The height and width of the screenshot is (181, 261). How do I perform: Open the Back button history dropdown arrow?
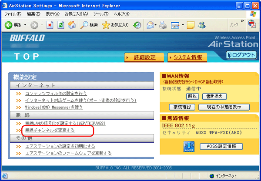click(x=25, y=25)
